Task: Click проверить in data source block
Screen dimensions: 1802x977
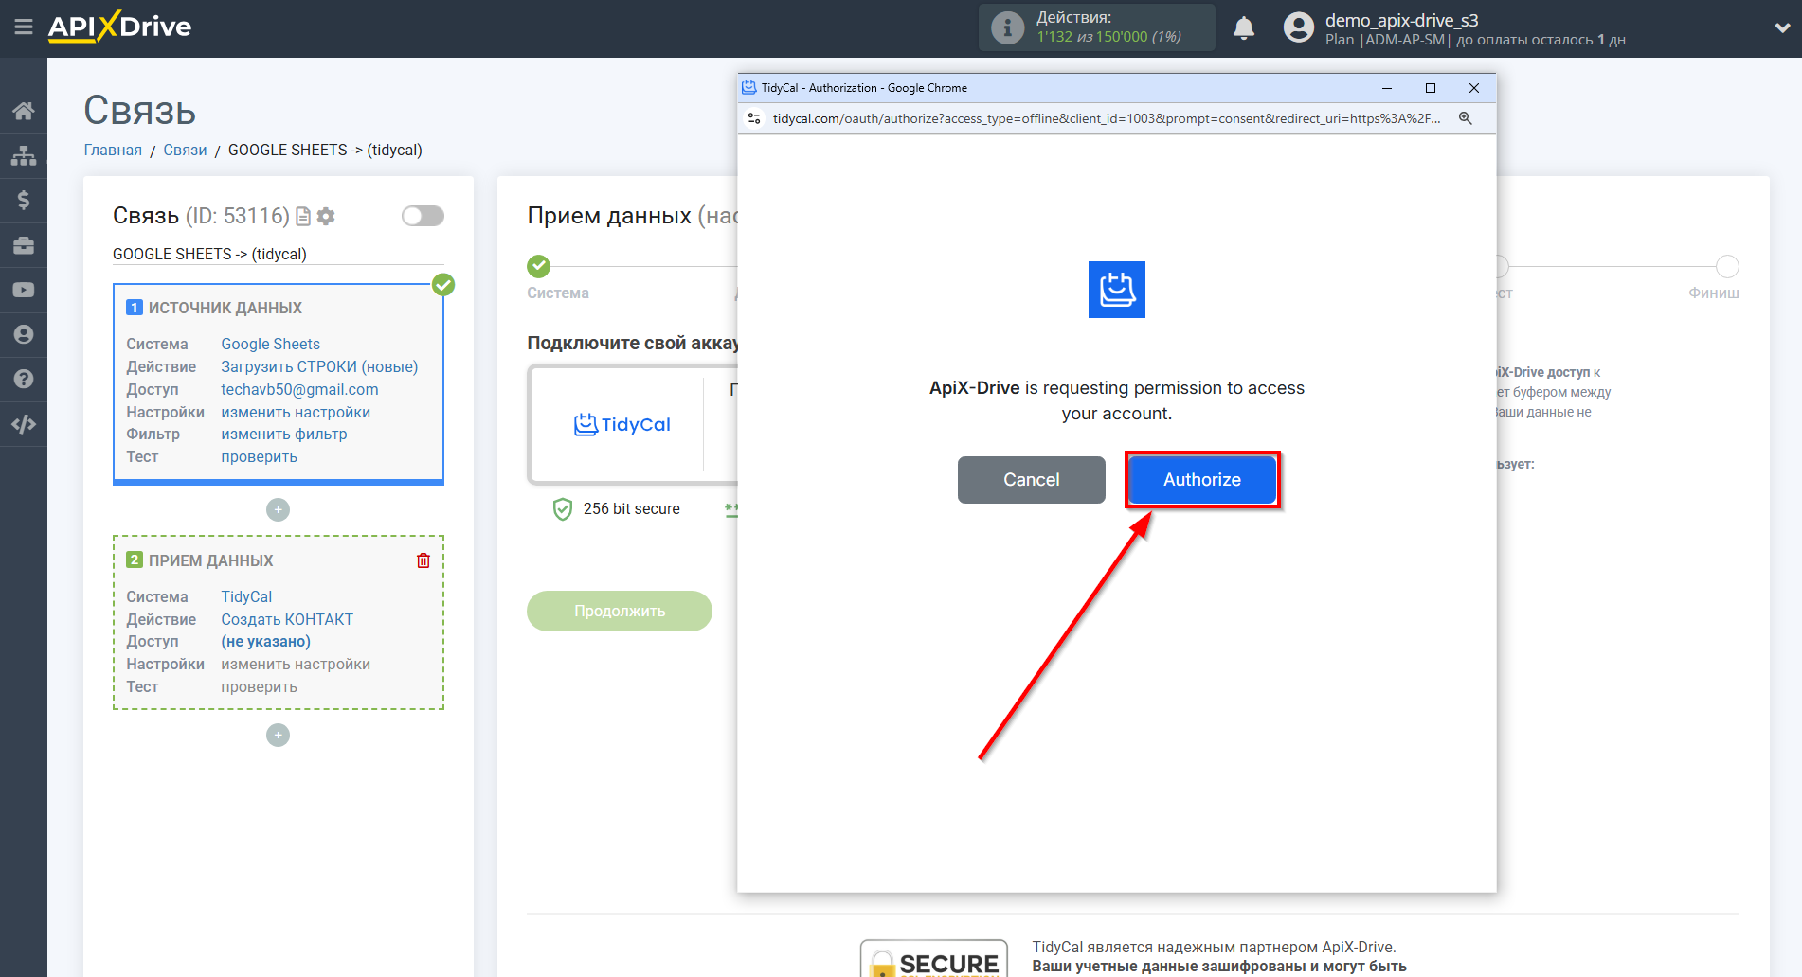Action: coord(260,457)
